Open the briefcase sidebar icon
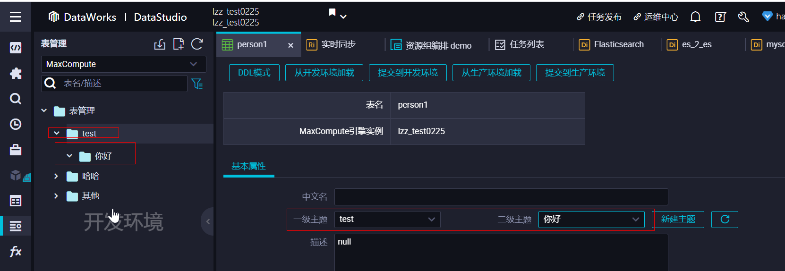Viewport: 785px width, 271px height. pos(16,150)
